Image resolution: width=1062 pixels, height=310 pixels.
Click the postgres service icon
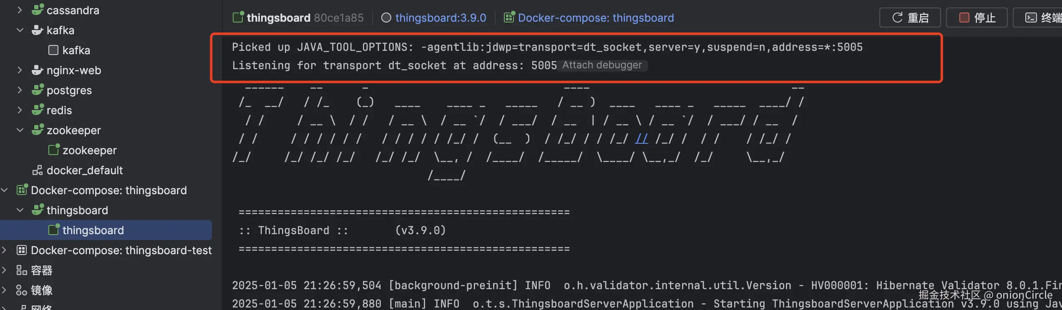click(x=38, y=90)
